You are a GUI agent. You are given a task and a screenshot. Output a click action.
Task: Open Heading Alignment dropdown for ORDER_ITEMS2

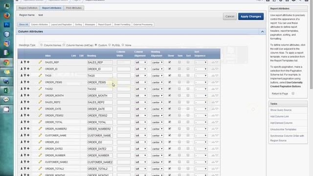(157, 115)
